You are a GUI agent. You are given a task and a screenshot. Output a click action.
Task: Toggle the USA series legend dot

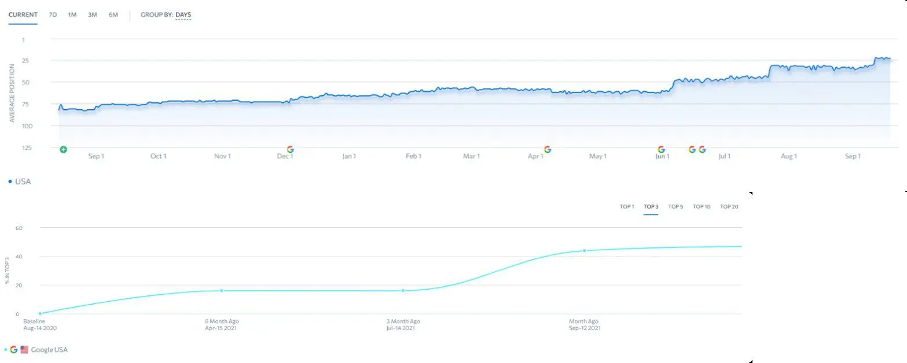(x=10, y=181)
